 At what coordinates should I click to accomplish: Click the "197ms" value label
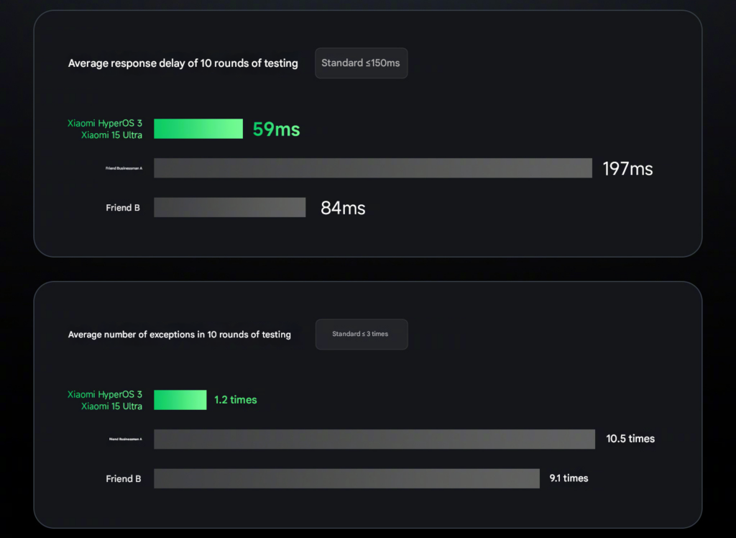(627, 169)
